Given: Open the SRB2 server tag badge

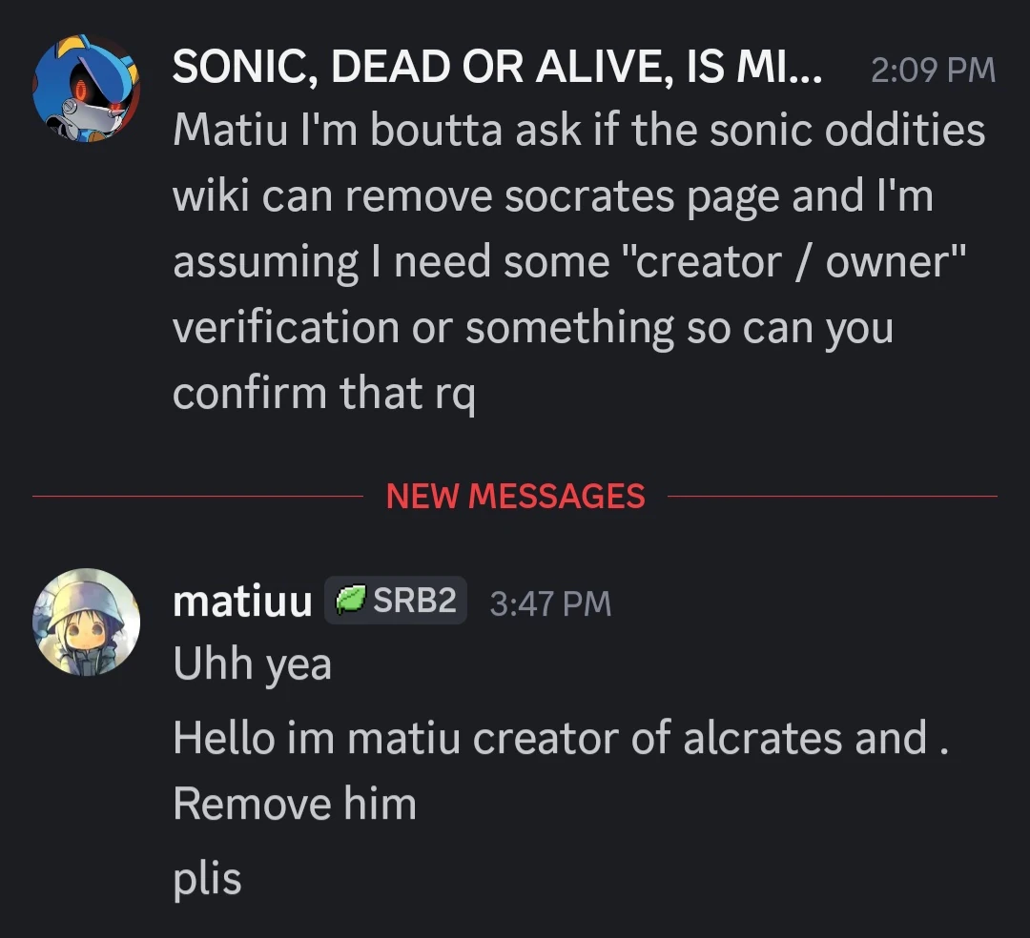Looking at the screenshot, I should click(x=396, y=602).
